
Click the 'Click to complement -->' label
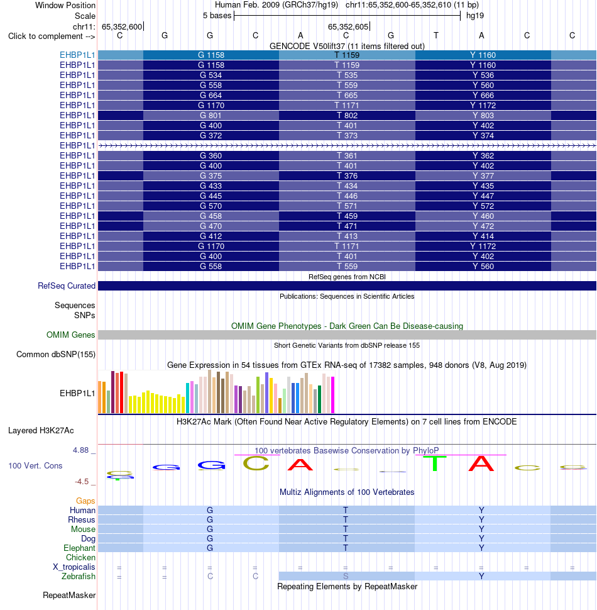point(52,36)
